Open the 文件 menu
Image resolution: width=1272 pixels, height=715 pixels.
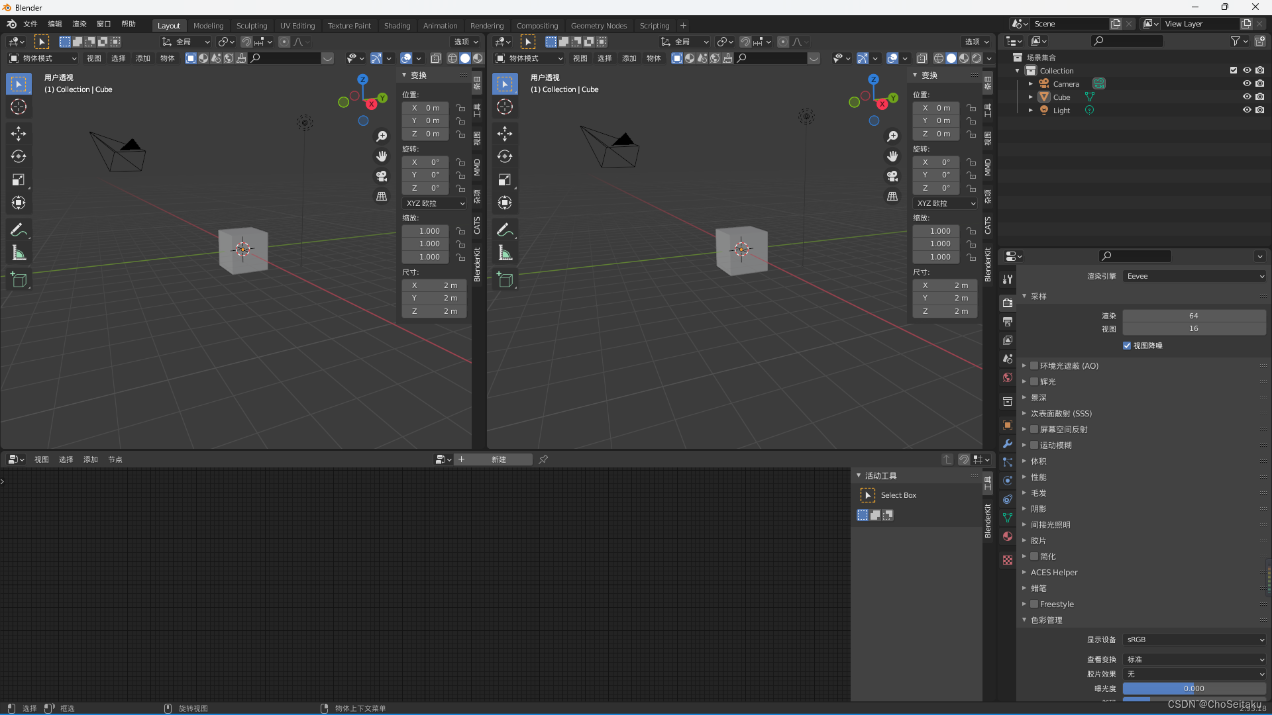[x=30, y=24]
